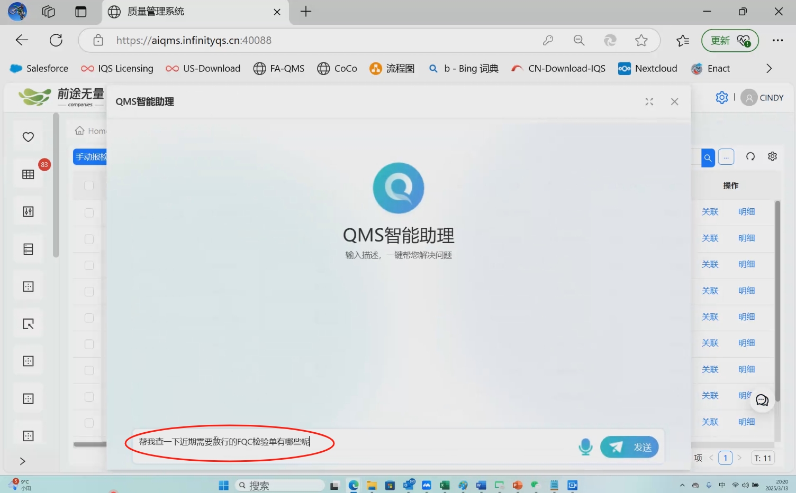Select the microphone icon in the assistant input
Viewport: 796px width, 493px height.
coord(585,447)
